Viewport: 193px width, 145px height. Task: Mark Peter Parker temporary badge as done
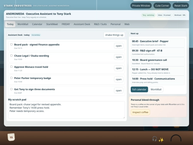coord(11,78)
